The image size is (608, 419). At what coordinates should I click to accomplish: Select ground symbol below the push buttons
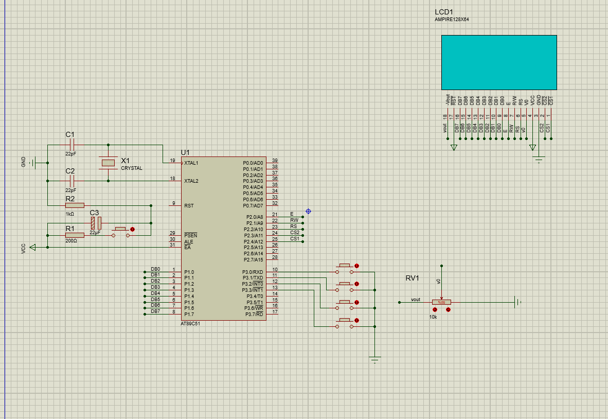[374, 360]
